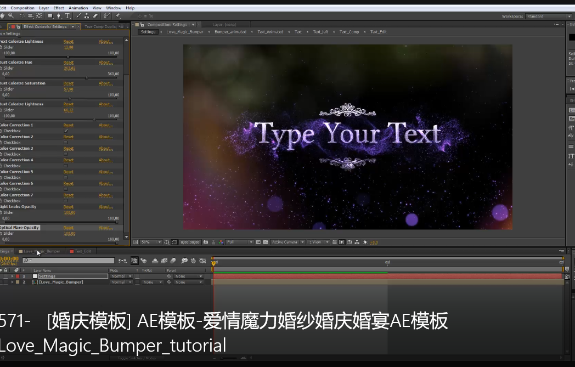Screen dimensions: 575x367
Task: Select the Horizontal Type tool
Action: click(x=67, y=16)
